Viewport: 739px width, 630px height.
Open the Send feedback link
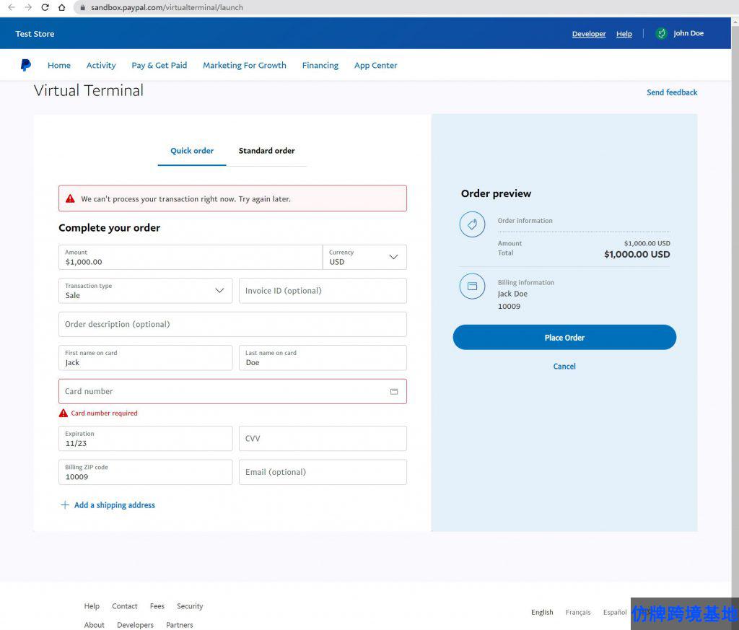[672, 92]
